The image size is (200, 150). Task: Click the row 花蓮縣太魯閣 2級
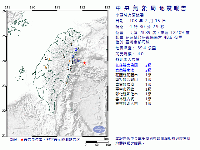coord(133,65)
